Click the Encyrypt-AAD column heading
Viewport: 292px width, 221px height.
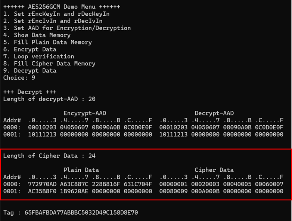click(85, 113)
